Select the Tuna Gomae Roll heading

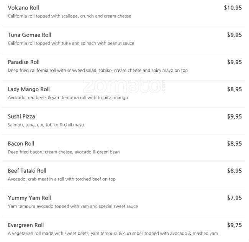tap(29, 35)
